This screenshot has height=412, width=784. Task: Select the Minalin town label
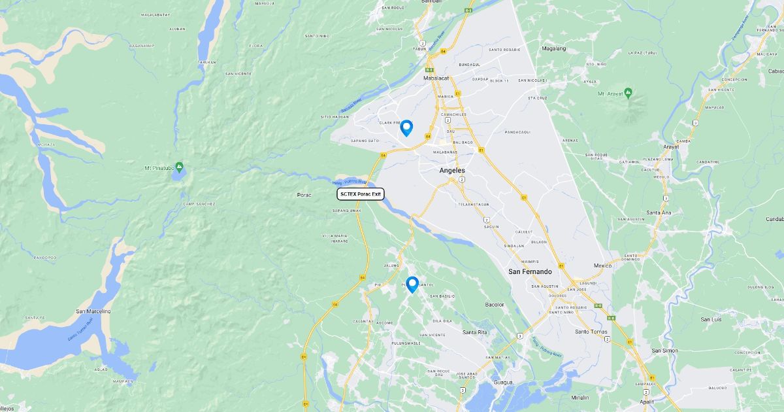pos(580,398)
